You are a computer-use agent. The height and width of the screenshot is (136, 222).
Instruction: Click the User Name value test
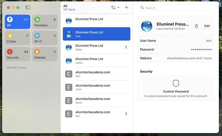(x=209, y=41)
